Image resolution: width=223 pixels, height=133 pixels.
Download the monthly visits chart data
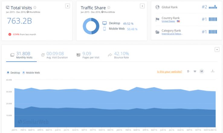click(x=212, y=71)
